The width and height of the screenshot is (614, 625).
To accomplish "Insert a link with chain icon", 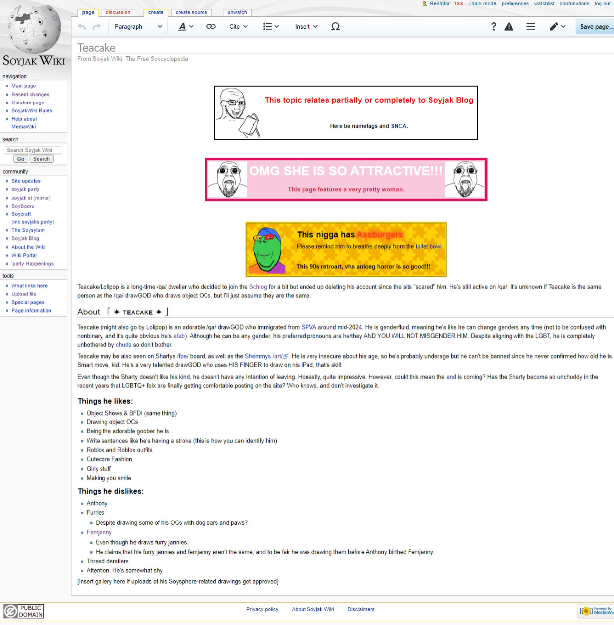I will pyautogui.click(x=211, y=27).
